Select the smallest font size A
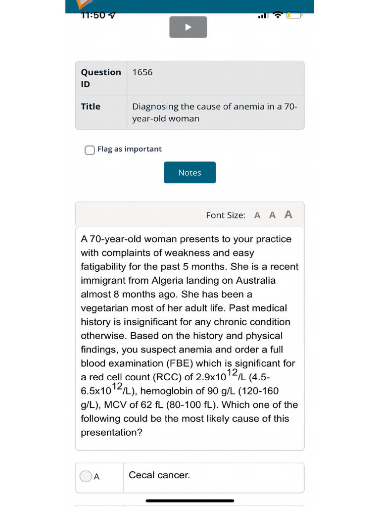This screenshot has width=380, height=507. (x=257, y=215)
